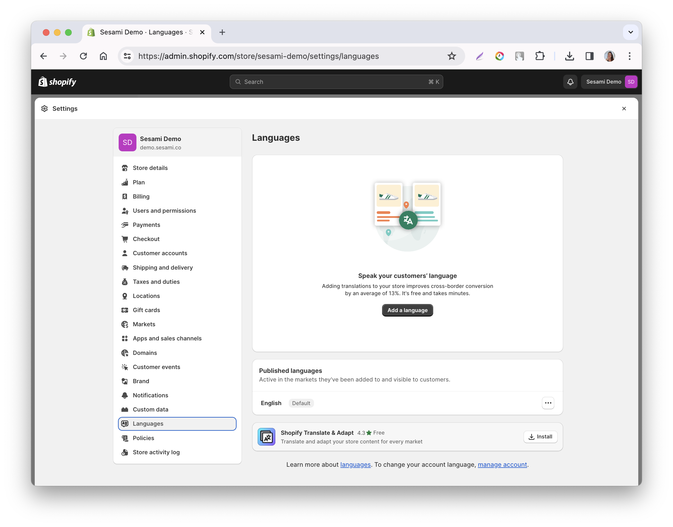View site information icon in address bar
The height and width of the screenshot is (527, 673).
[x=127, y=56]
